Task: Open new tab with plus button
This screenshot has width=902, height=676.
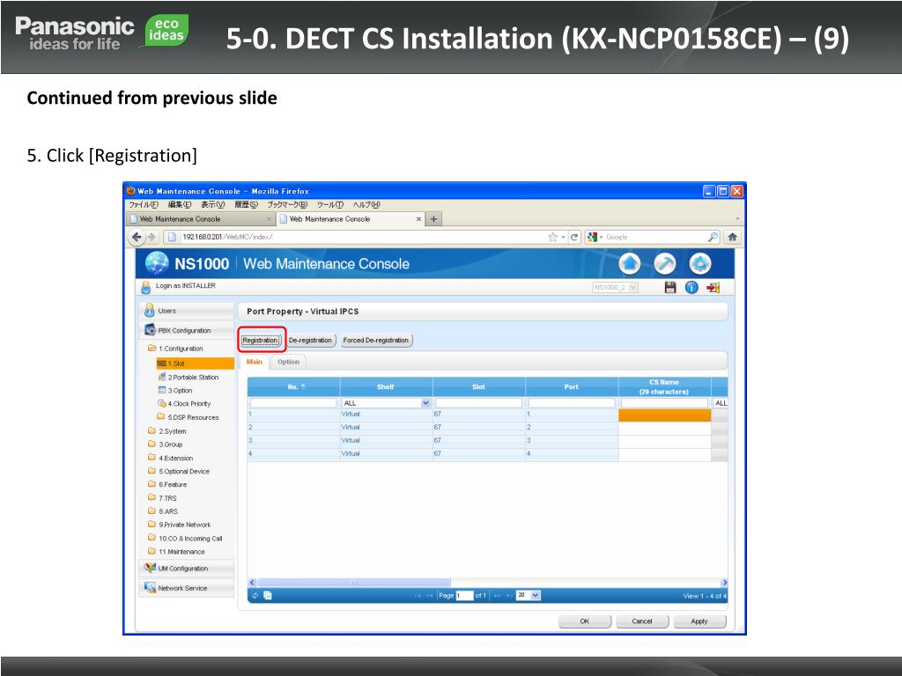Action: pyautogui.click(x=433, y=219)
